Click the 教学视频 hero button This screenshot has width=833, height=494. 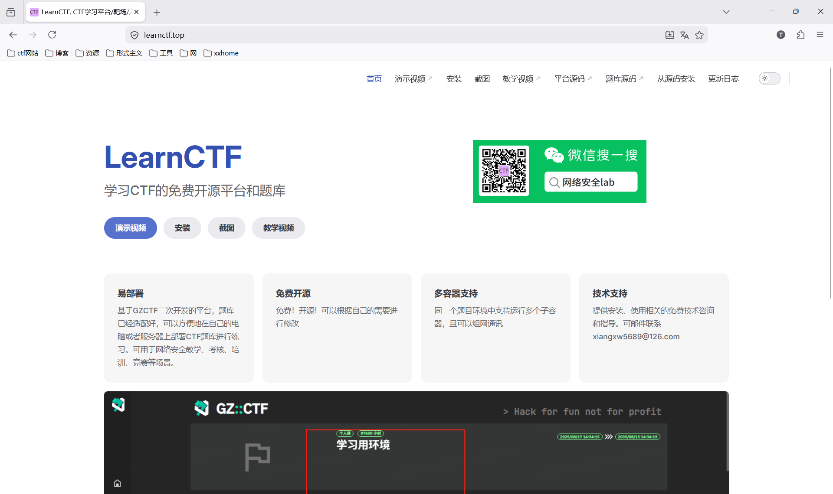coord(279,228)
